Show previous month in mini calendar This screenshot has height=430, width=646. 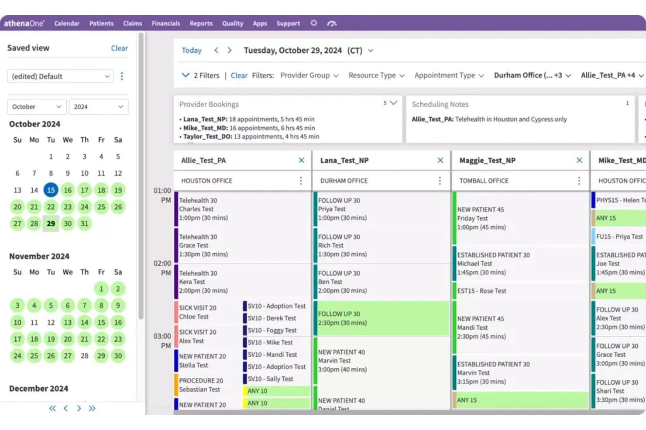point(65,408)
